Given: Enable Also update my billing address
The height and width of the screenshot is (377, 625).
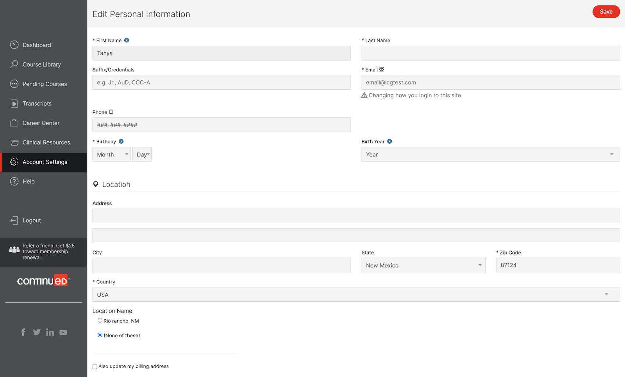Looking at the screenshot, I should (x=95, y=366).
